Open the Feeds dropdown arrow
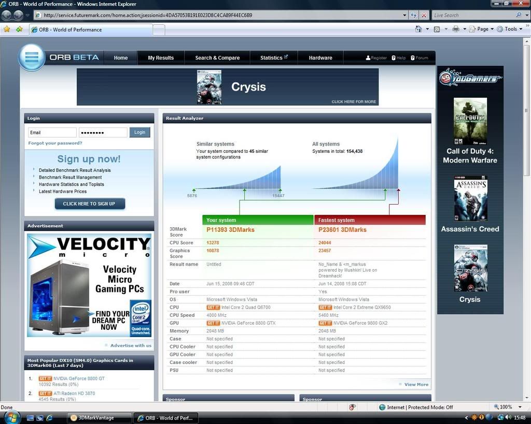The image size is (531, 424). pyautogui.click(x=445, y=29)
